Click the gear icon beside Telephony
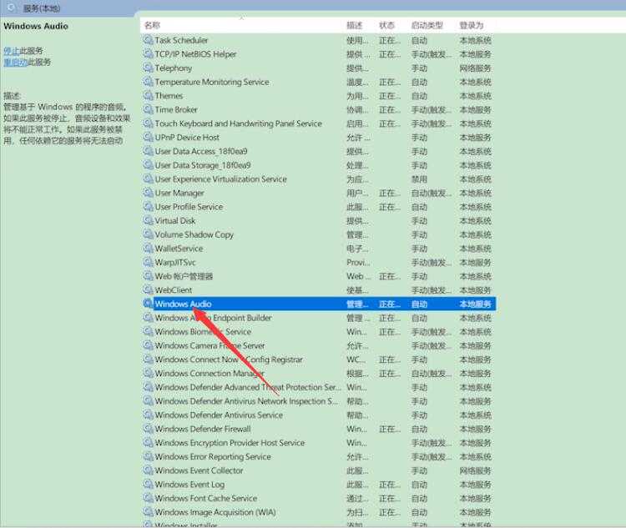This screenshot has width=626, height=528. pos(148,68)
